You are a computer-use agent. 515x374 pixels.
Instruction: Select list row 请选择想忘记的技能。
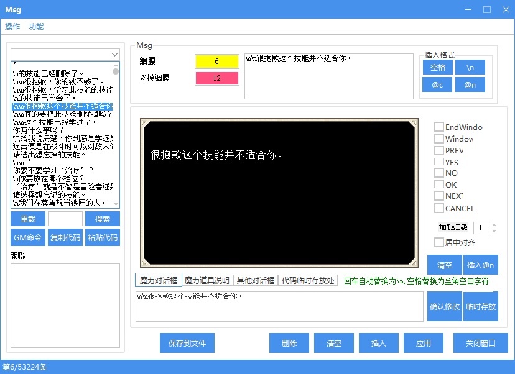point(62,194)
